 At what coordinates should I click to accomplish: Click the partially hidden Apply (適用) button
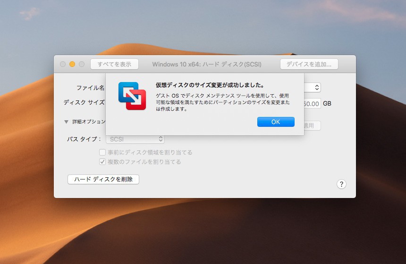pos(313,126)
